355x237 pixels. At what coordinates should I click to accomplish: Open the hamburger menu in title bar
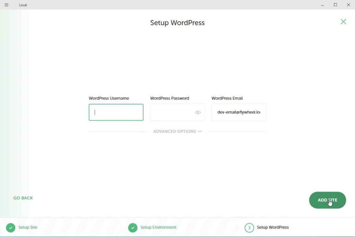(7, 5)
